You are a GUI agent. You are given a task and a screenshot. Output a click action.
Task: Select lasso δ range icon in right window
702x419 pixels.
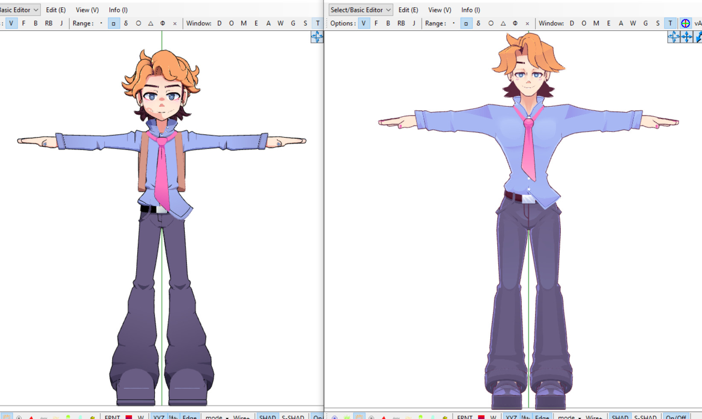coord(478,23)
